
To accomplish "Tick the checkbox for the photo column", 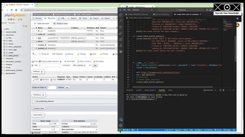I will (x=33, y=41).
